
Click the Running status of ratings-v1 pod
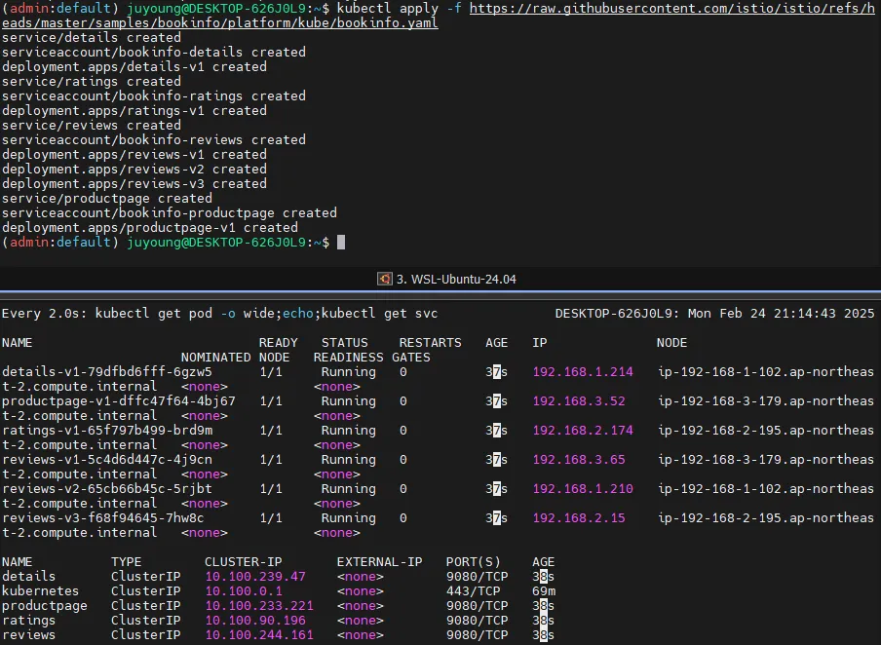[348, 431]
